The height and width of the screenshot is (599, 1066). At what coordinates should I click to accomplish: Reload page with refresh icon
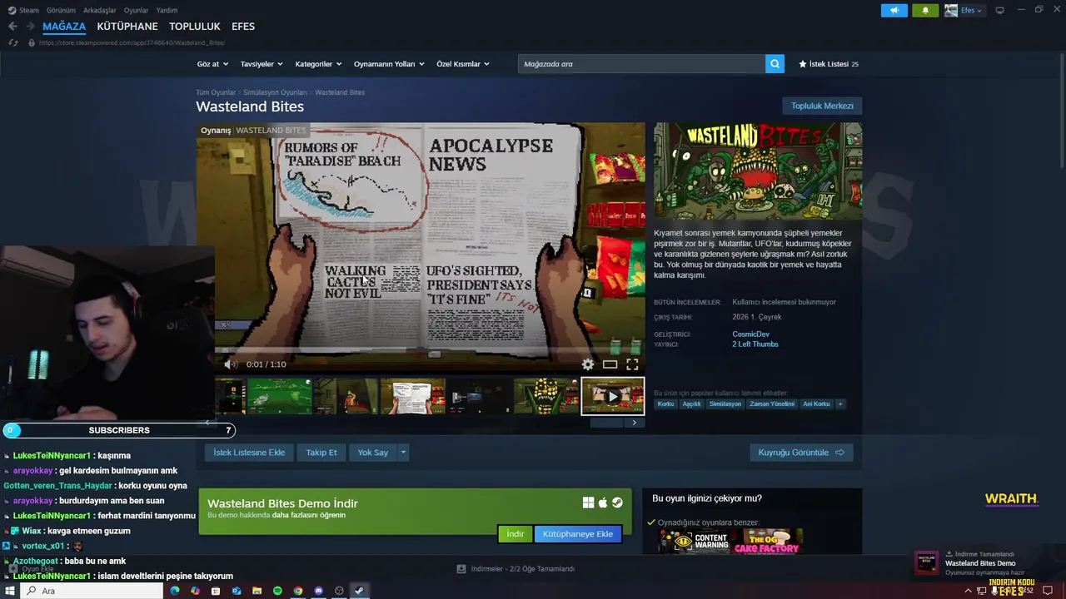click(x=12, y=42)
